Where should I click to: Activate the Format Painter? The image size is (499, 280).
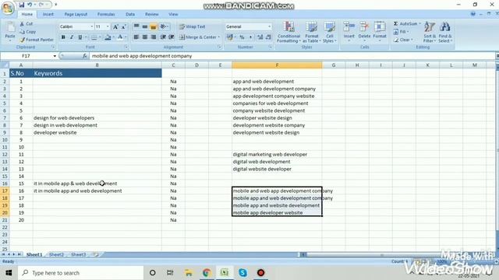pos(37,40)
